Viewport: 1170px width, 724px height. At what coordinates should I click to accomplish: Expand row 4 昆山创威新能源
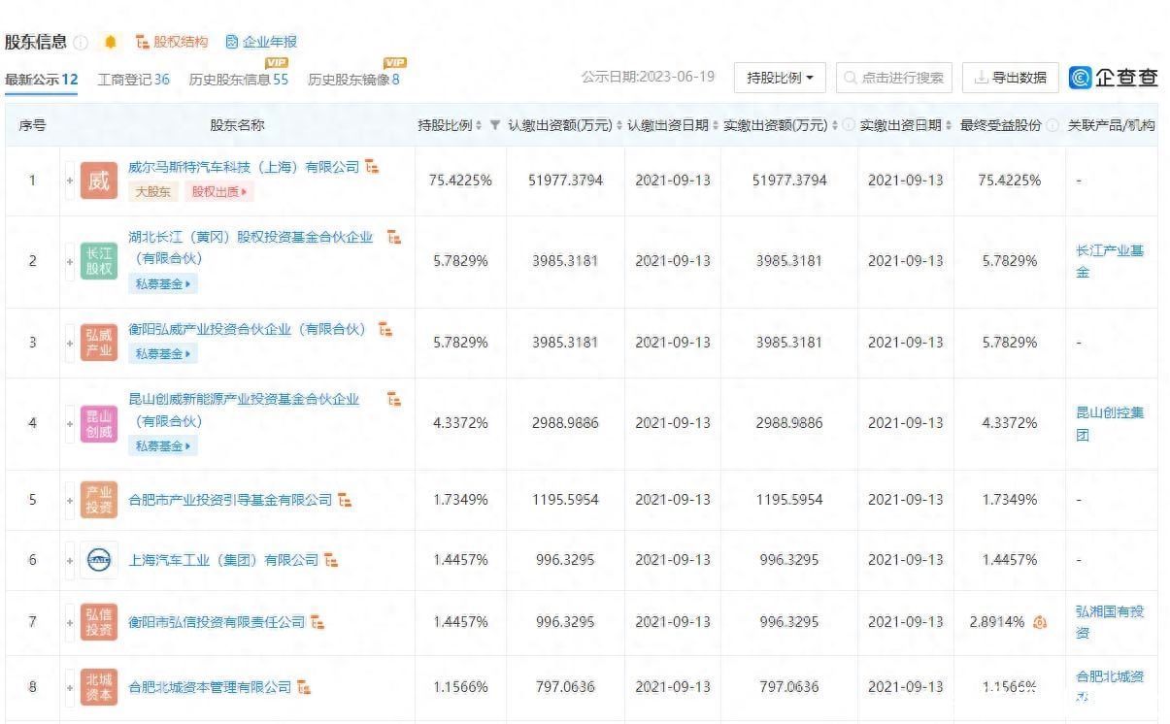(69, 423)
